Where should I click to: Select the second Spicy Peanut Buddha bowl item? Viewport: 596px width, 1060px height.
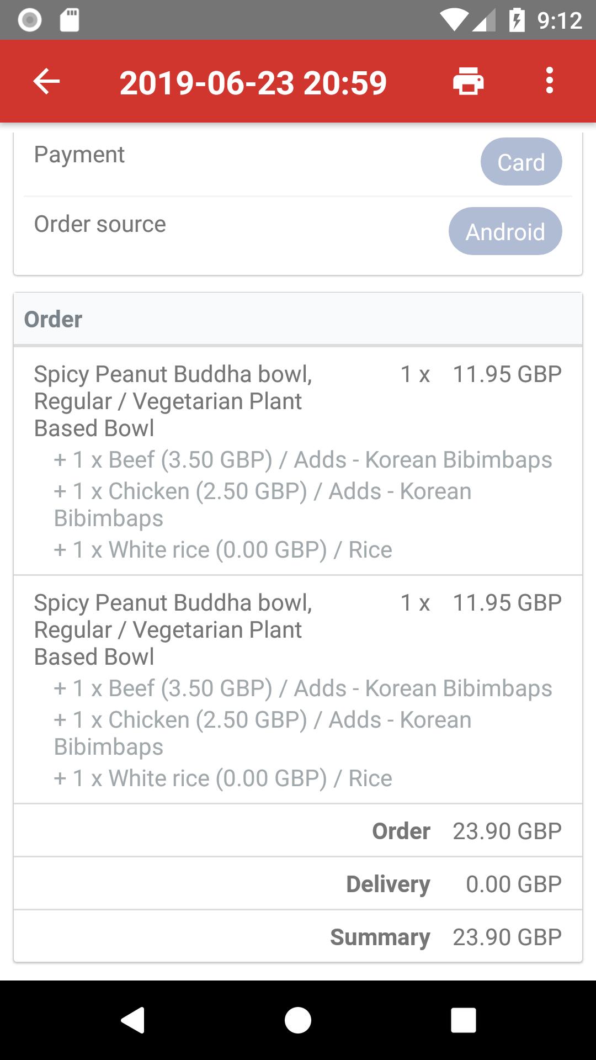coord(298,689)
